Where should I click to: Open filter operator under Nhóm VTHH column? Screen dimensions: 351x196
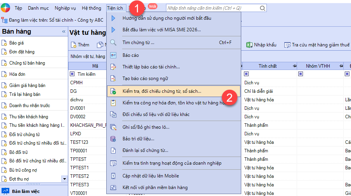pos(301,74)
